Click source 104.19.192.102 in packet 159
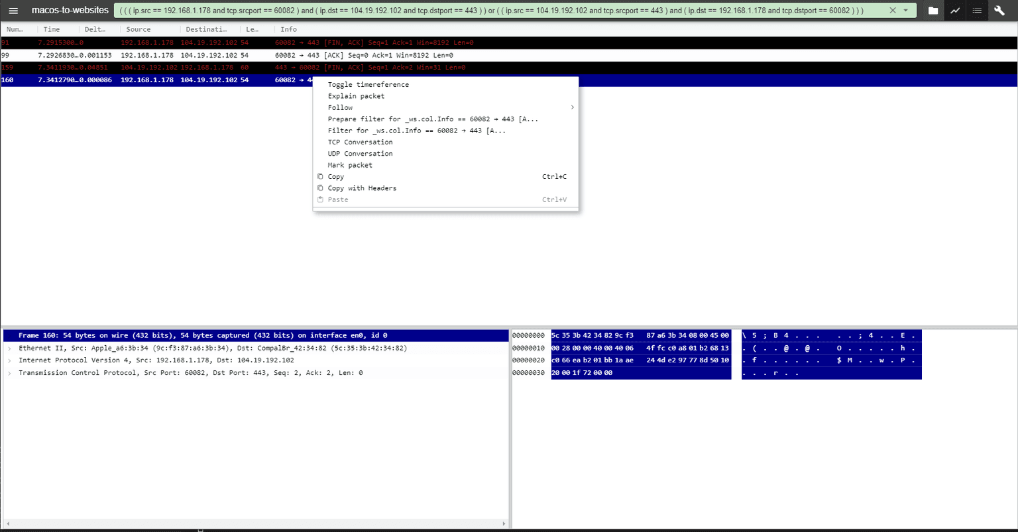The width and height of the screenshot is (1018, 532). 149,68
